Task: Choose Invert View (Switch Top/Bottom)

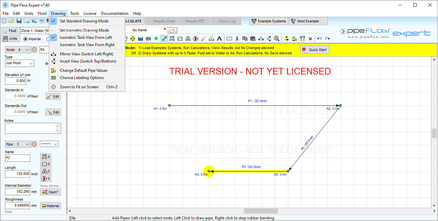Action: pos(87,61)
